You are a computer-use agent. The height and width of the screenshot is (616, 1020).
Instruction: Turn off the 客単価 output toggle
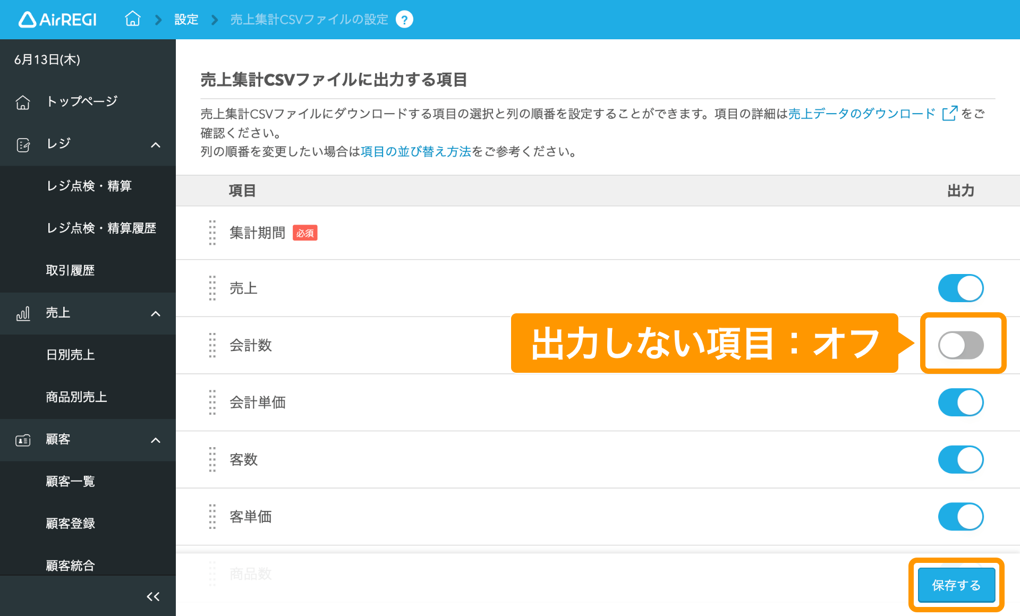[x=960, y=517]
